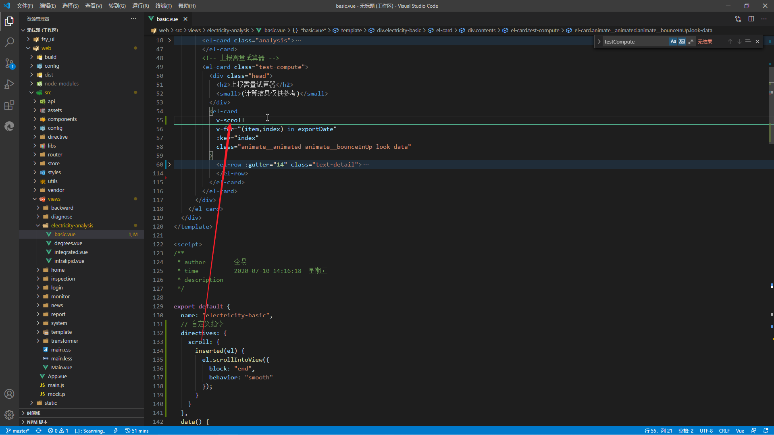Open editor more actions ellipsis

click(x=764, y=19)
